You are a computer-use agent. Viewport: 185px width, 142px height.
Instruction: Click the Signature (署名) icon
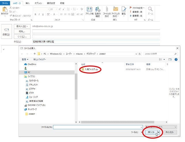pos(124,10)
